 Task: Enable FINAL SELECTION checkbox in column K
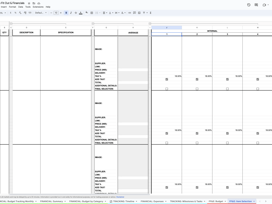click(x=197, y=88)
